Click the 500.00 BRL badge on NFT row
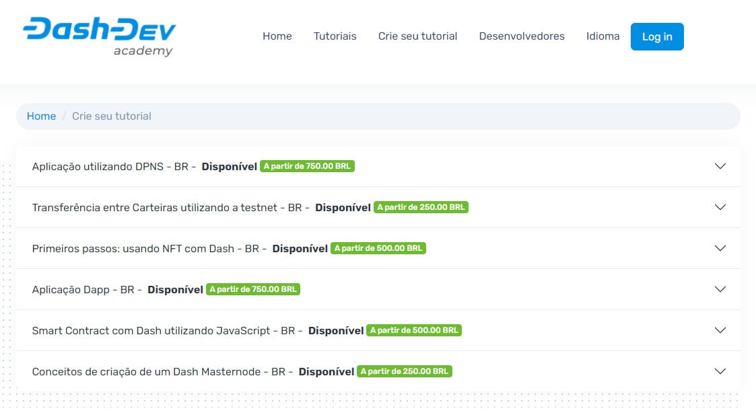Viewport: 756px width, 415px height. [x=378, y=248]
